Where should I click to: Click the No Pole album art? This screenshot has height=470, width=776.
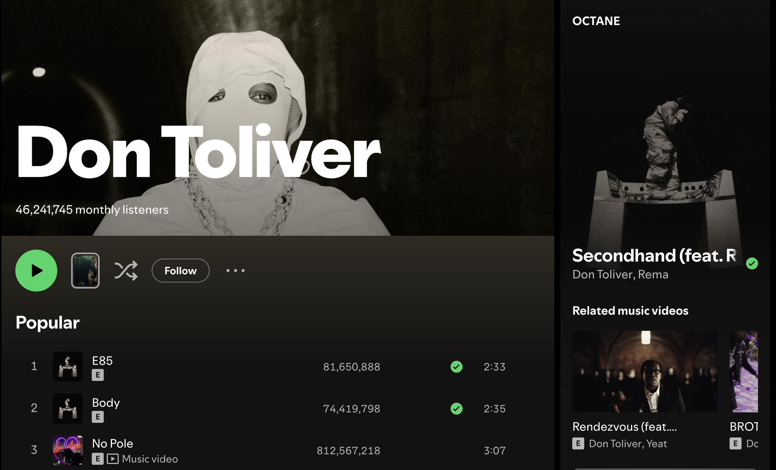(68, 450)
